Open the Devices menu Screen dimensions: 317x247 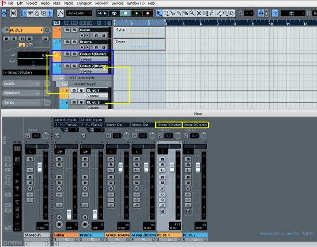(x=118, y=3)
